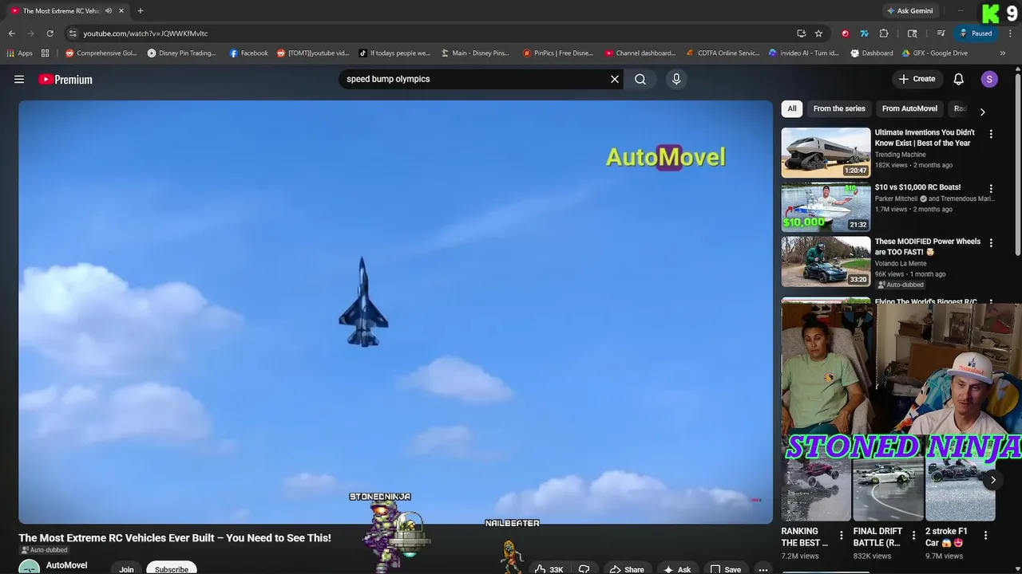1022x574 pixels.
Task: Open the tab search lens icon
Action: click(x=913, y=33)
